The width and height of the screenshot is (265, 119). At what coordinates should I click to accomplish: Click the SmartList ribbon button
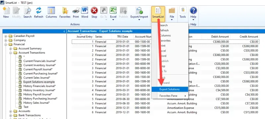[x=158, y=14]
